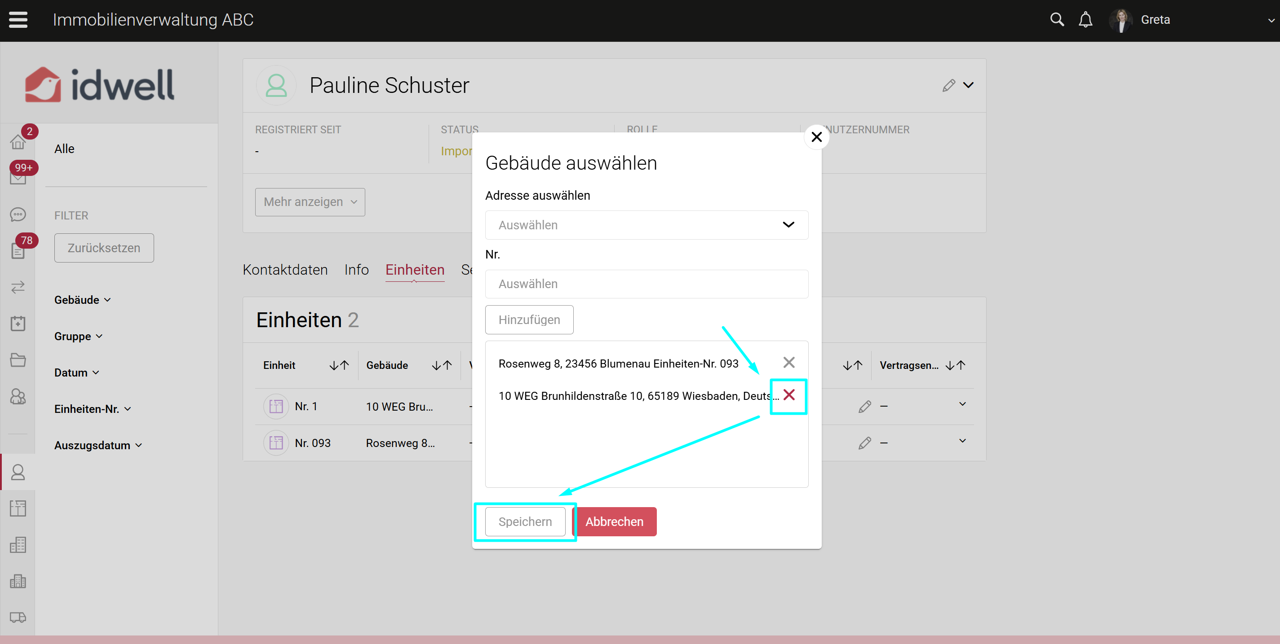
Task: Open the transfer arrows sidebar icon
Action: [x=18, y=287]
